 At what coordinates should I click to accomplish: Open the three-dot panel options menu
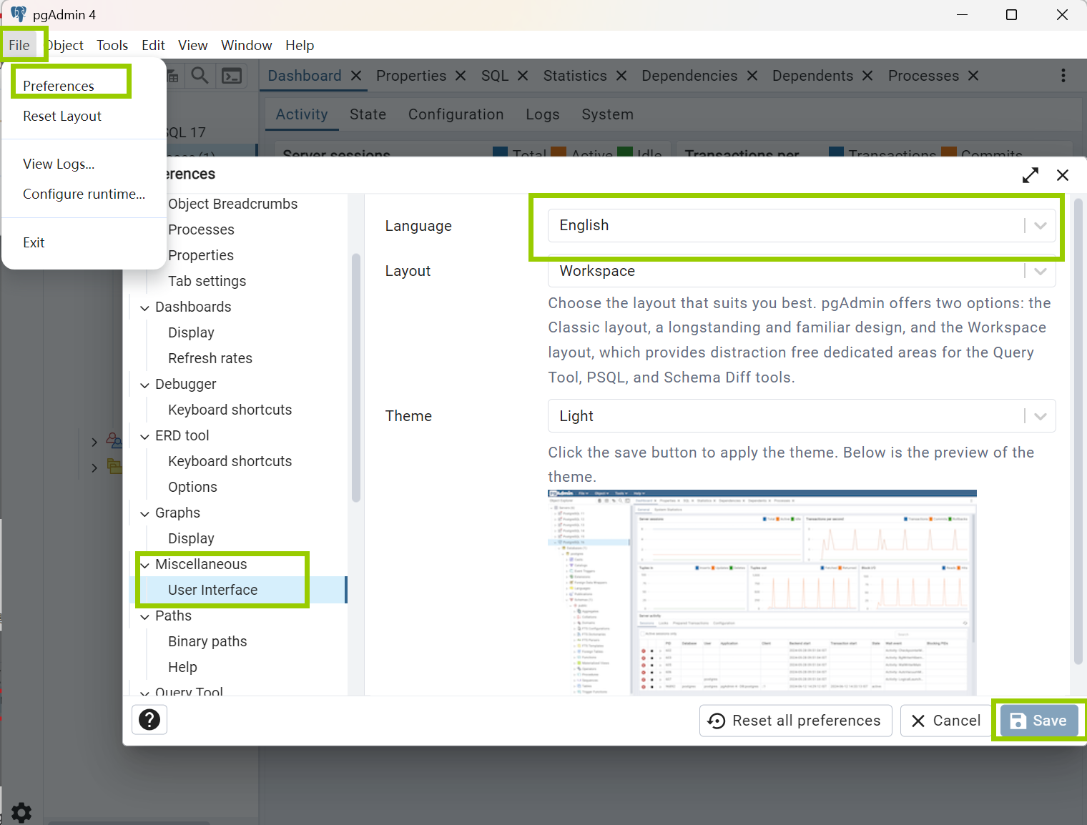click(1063, 76)
